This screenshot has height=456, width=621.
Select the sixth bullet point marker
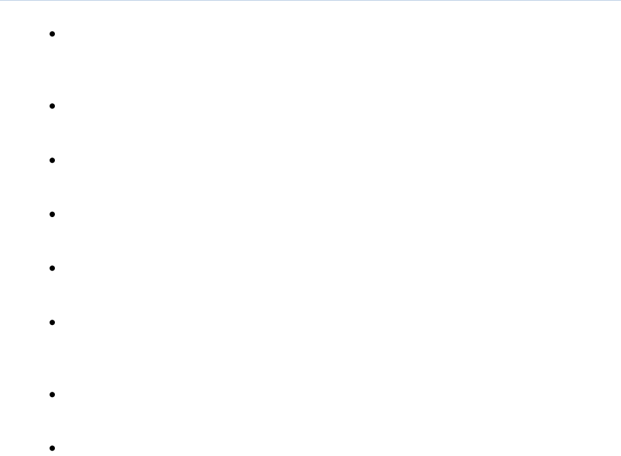tap(52, 322)
